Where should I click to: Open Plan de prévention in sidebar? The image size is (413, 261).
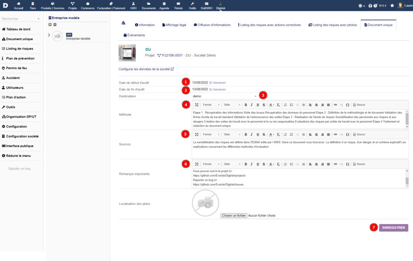click(20, 58)
